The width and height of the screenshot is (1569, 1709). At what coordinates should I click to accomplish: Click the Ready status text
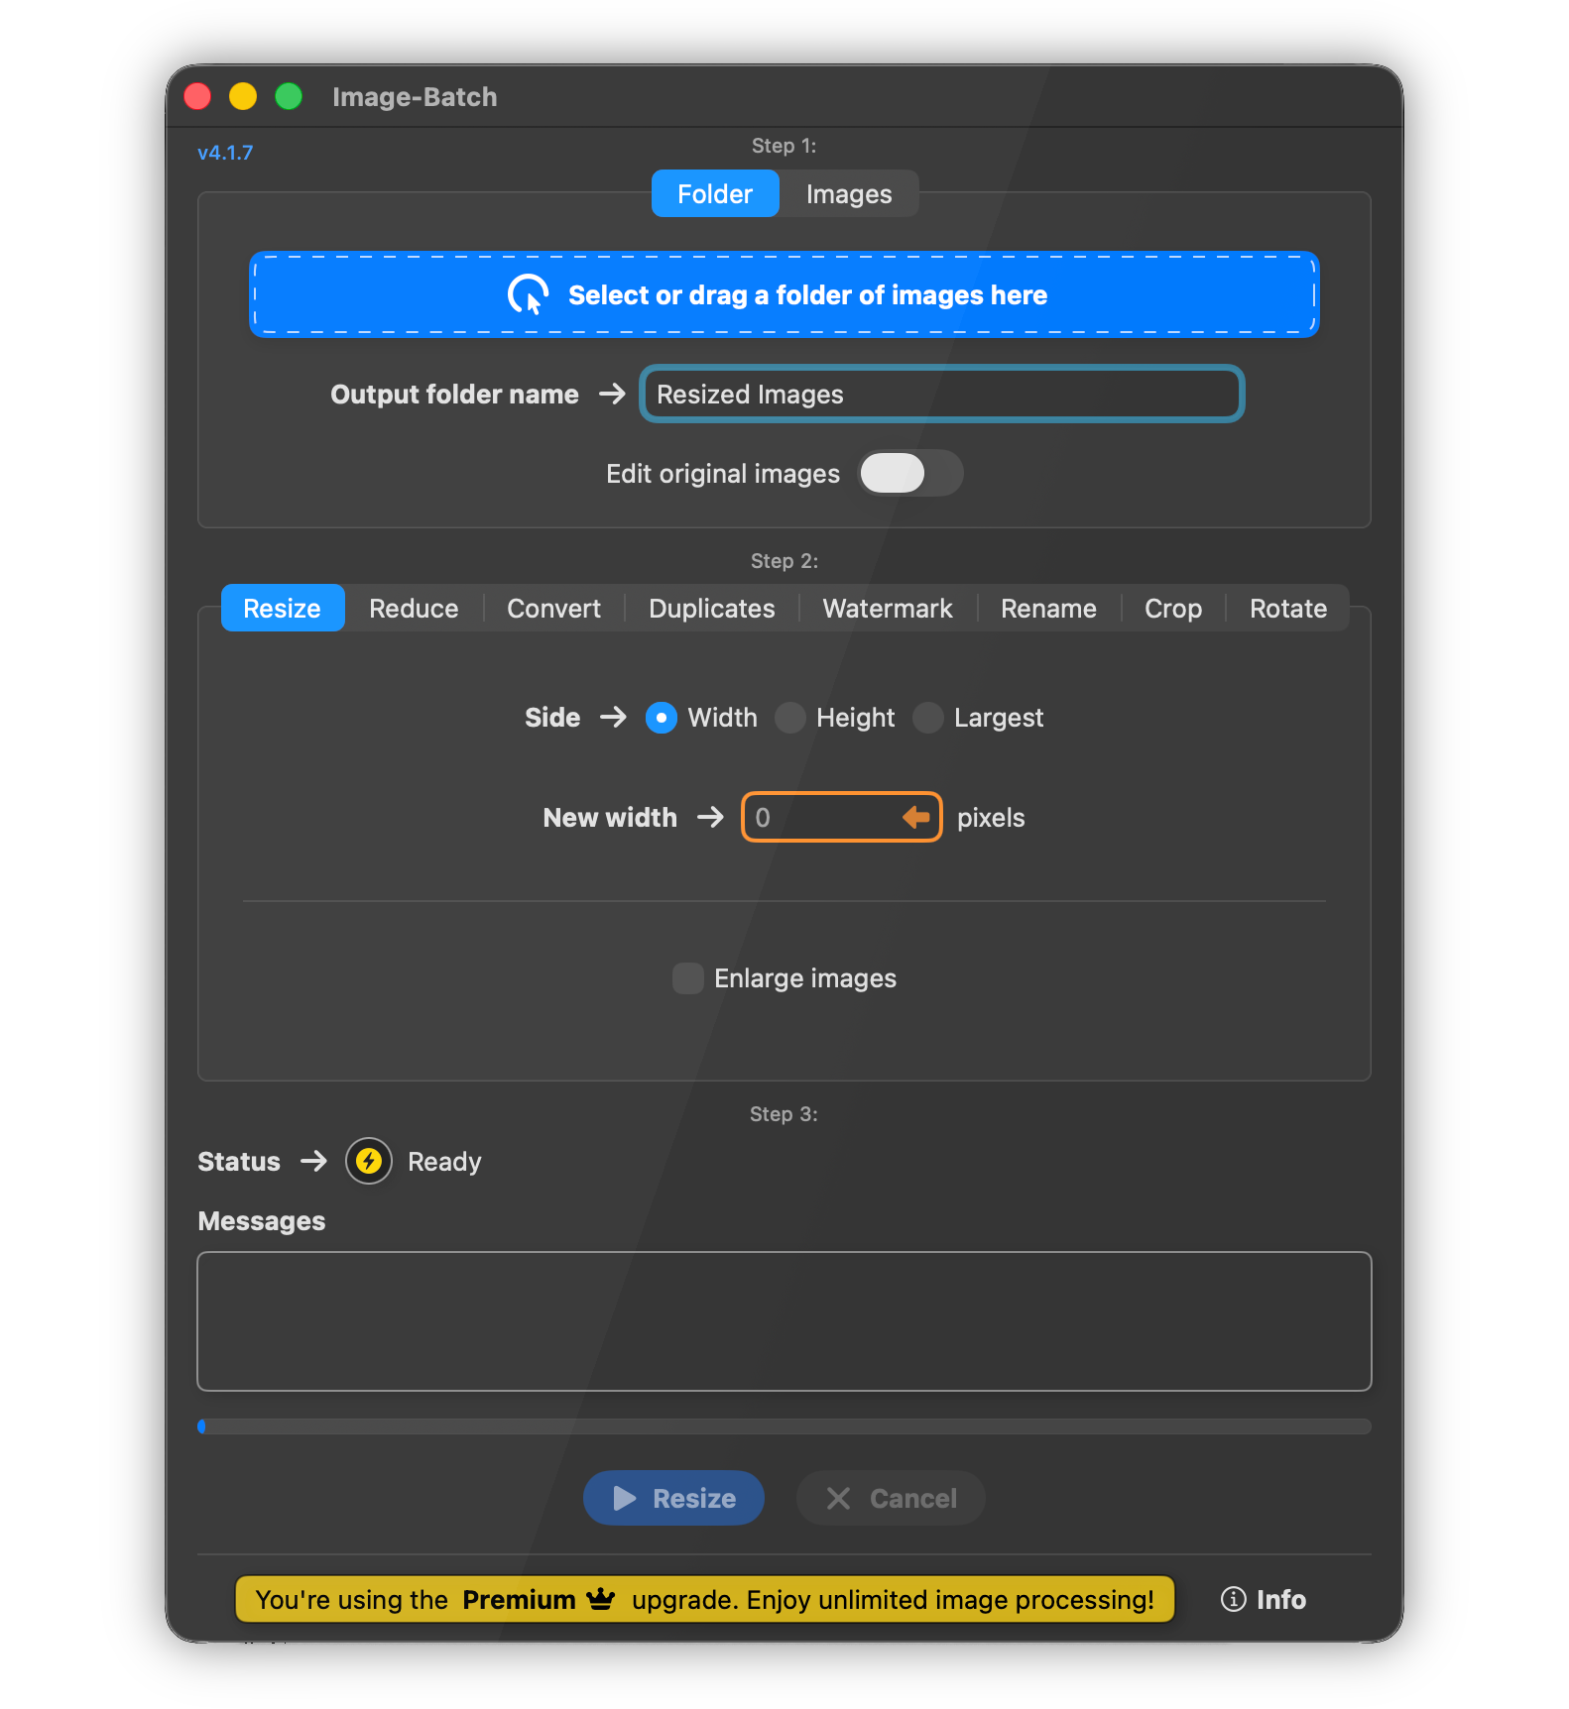[x=444, y=1161]
